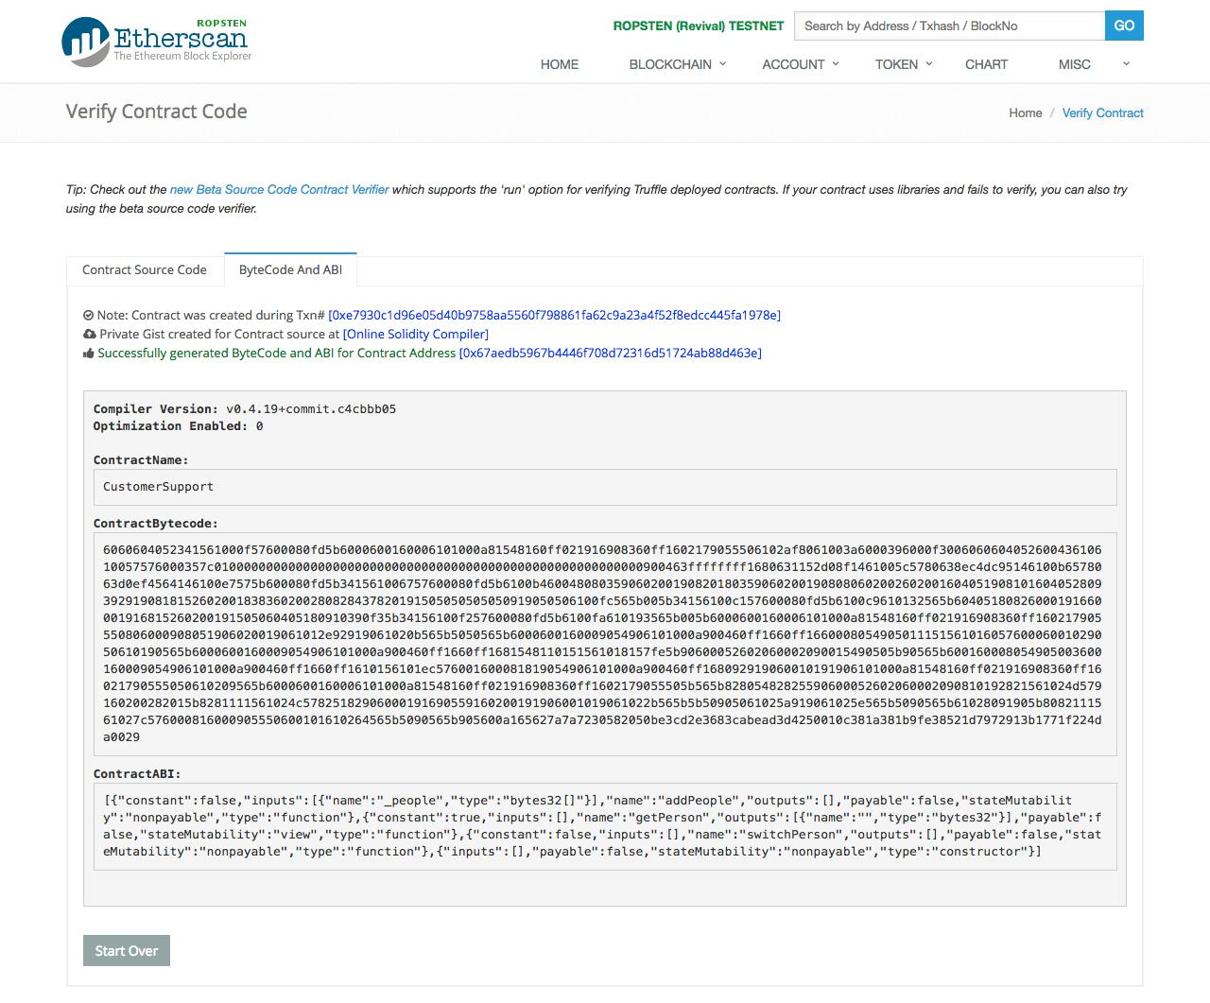1210x1003 pixels.
Task: Click inside the ContractBytecode text area
Action: pyautogui.click(x=605, y=643)
